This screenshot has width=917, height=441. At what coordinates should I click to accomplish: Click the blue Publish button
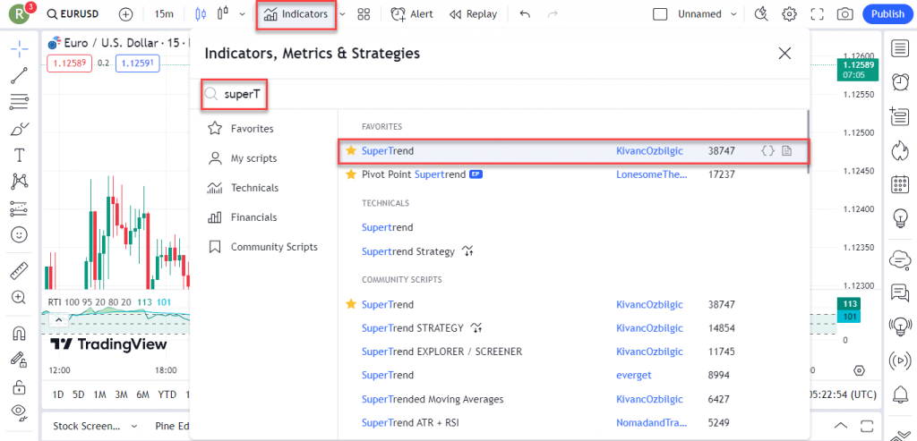pos(887,14)
